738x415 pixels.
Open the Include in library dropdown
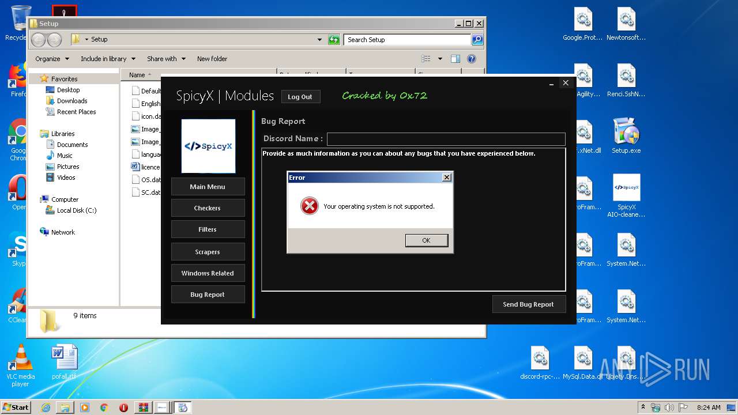[108, 59]
